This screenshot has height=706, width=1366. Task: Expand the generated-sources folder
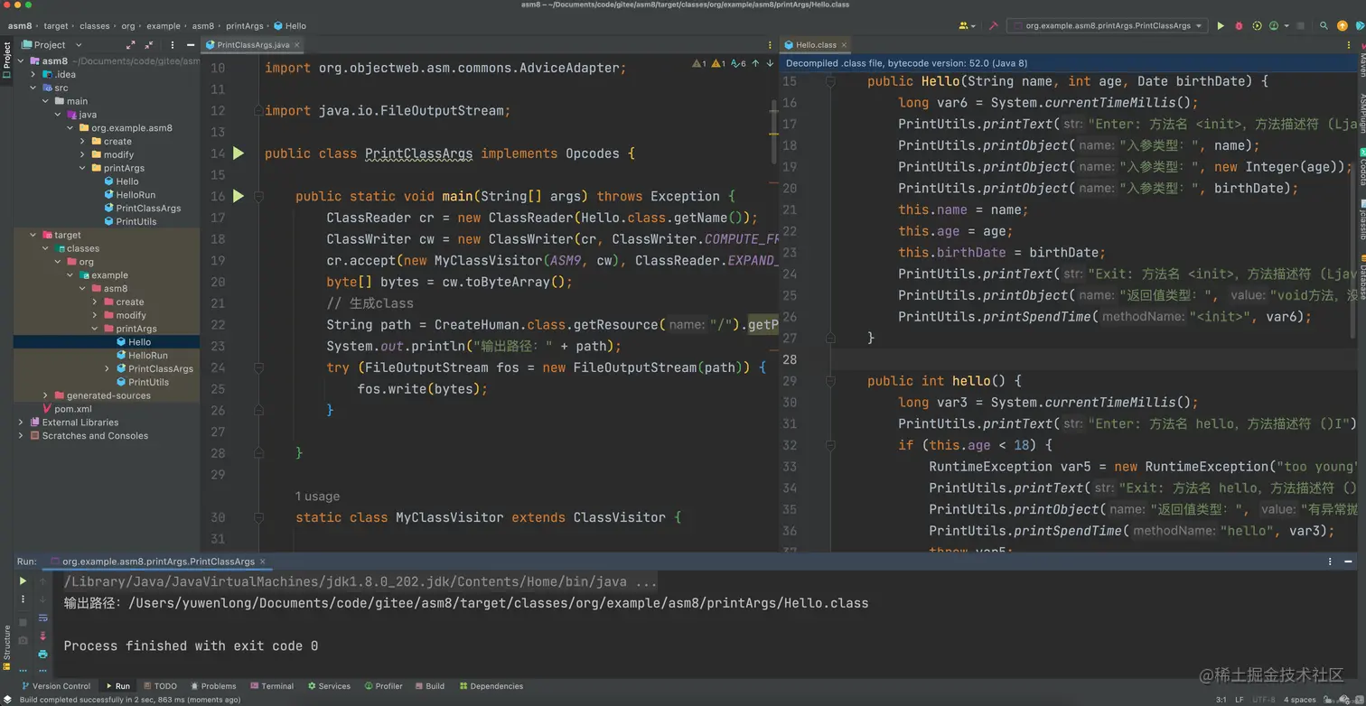click(x=45, y=395)
